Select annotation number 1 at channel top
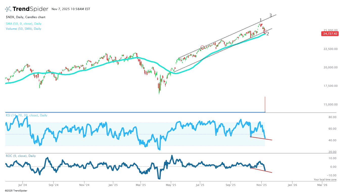Viewport: 344px width, 193px height. pos(260,20)
